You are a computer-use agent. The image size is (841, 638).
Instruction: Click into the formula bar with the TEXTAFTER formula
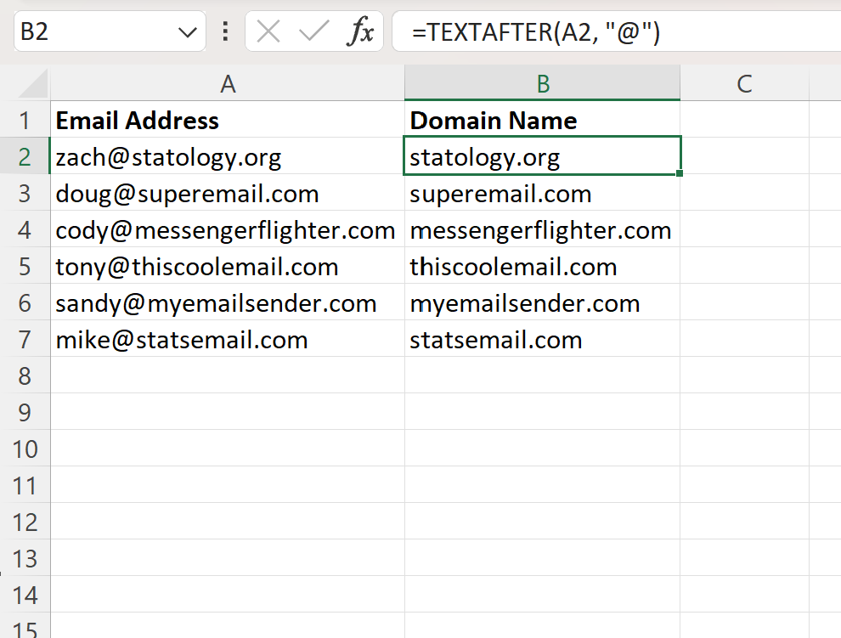pos(616,31)
